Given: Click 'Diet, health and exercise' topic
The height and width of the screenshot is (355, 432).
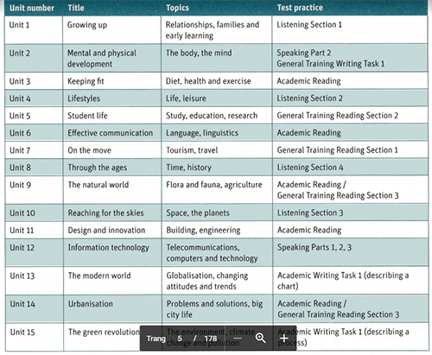Looking at the screenshot, I should (x=208, y=81).
